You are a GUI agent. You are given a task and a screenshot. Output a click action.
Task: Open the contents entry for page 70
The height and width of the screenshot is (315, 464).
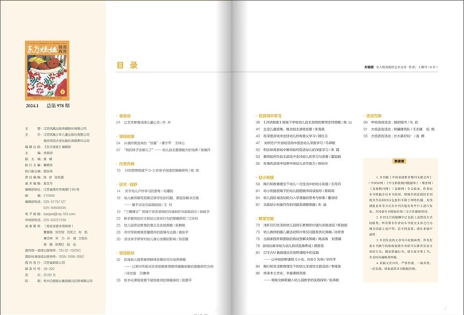301,225
